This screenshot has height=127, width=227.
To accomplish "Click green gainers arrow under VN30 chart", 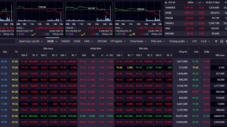I will click(17, 34).
